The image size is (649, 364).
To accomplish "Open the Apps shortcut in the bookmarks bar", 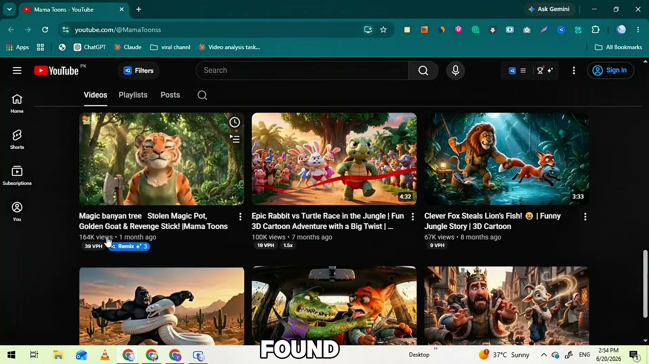I will coord(18,47).
